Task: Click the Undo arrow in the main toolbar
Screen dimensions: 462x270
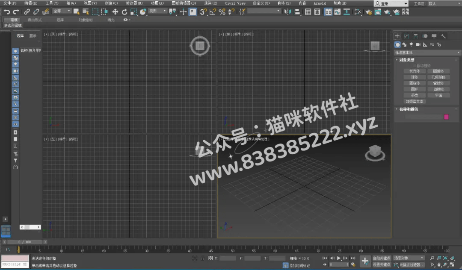Action: (7, 12)
